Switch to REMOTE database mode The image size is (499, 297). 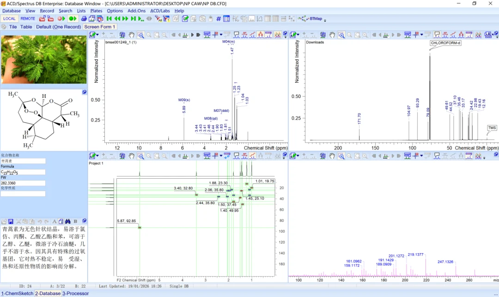tap(28, 19)
